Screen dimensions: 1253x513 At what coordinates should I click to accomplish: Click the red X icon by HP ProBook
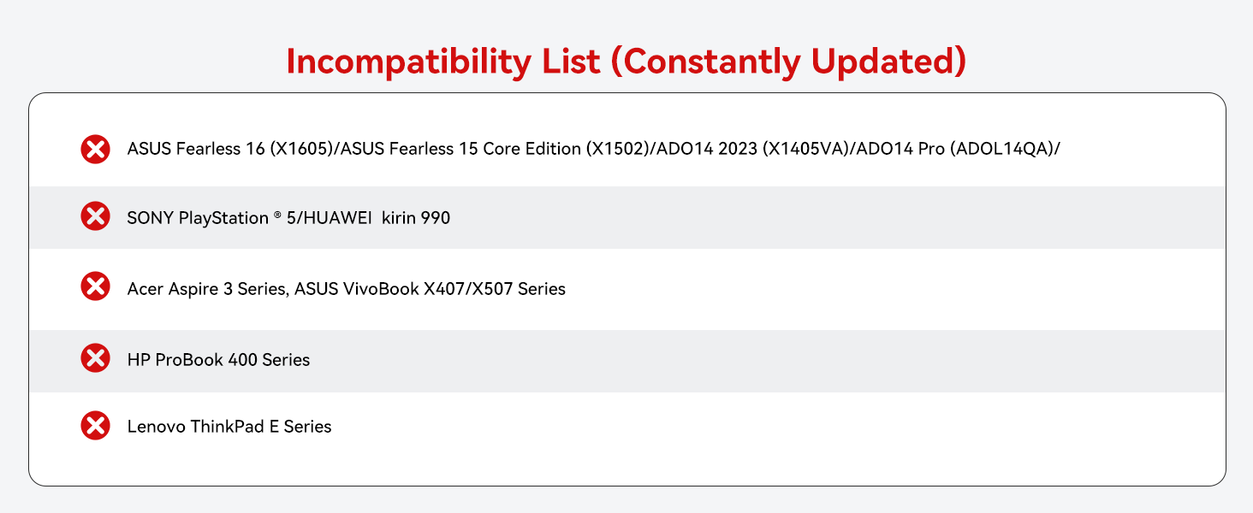pyautogui.click(x=95, y=357)
